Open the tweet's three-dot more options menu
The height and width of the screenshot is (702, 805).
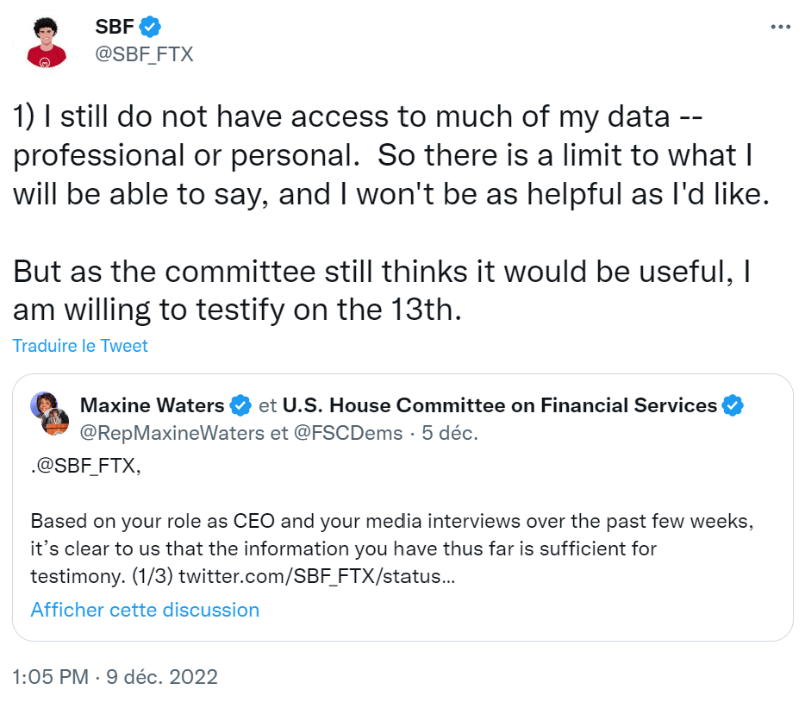[779, 27]
